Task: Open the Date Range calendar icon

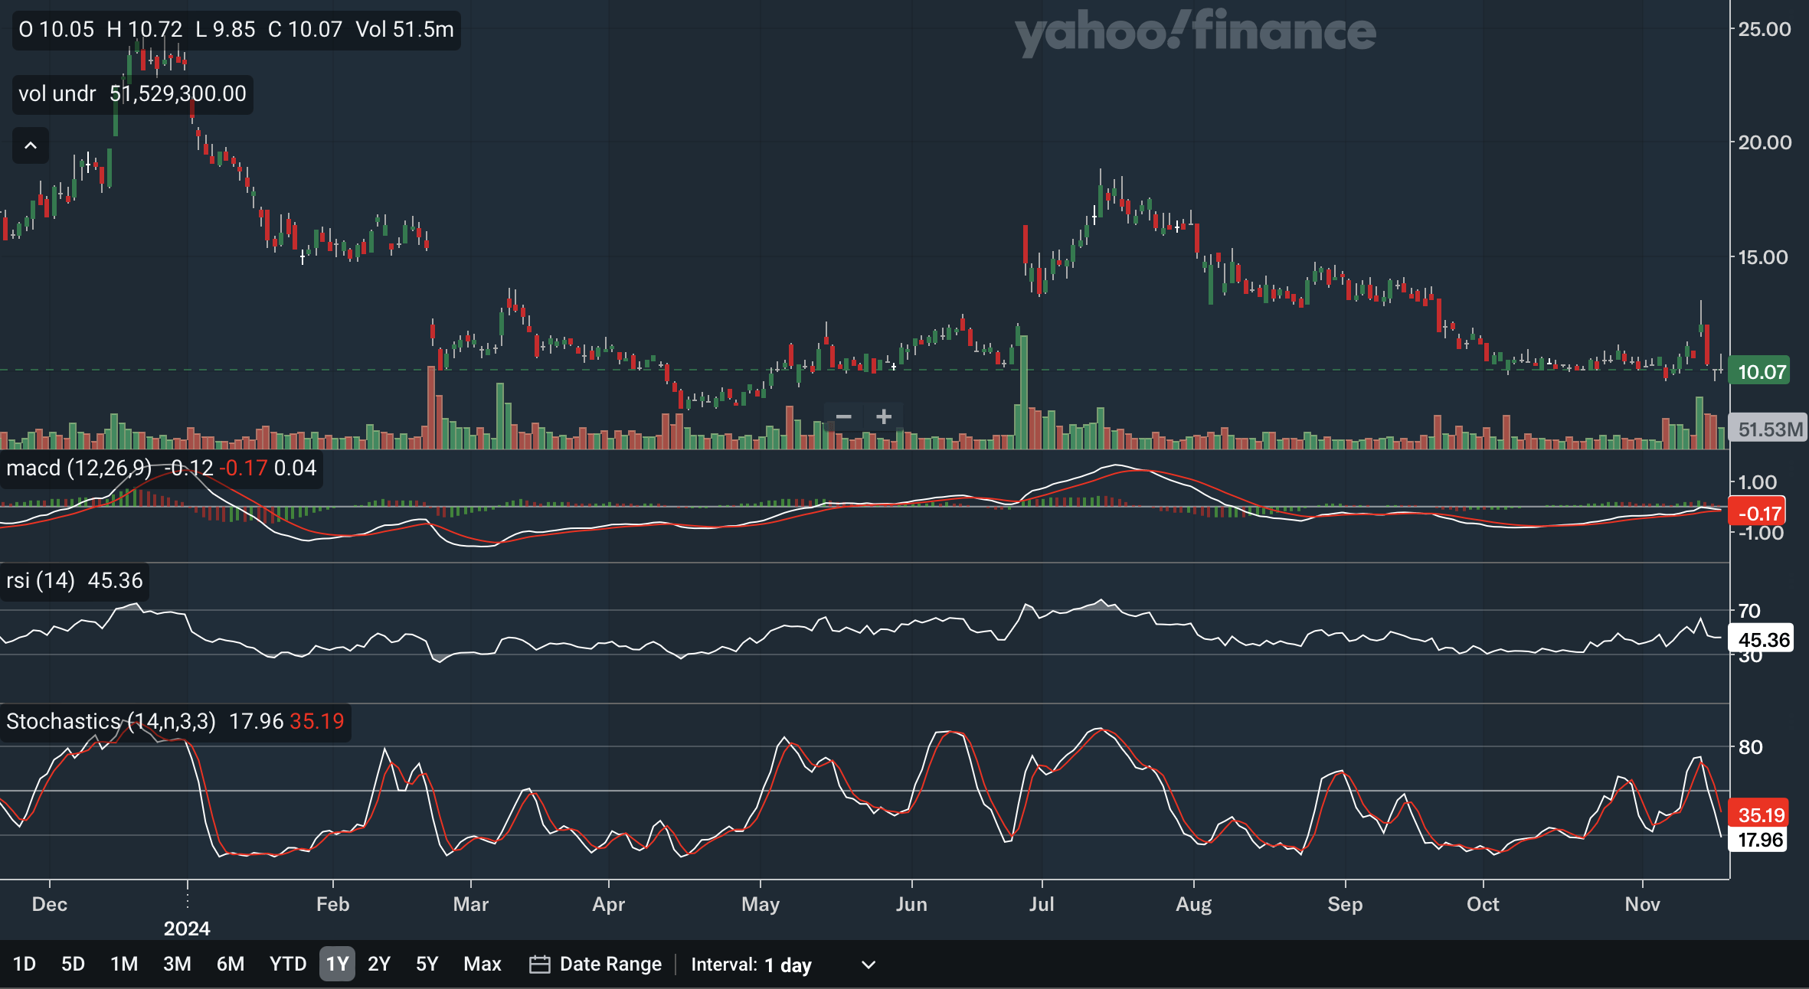Action: click(x=539, y=965)
